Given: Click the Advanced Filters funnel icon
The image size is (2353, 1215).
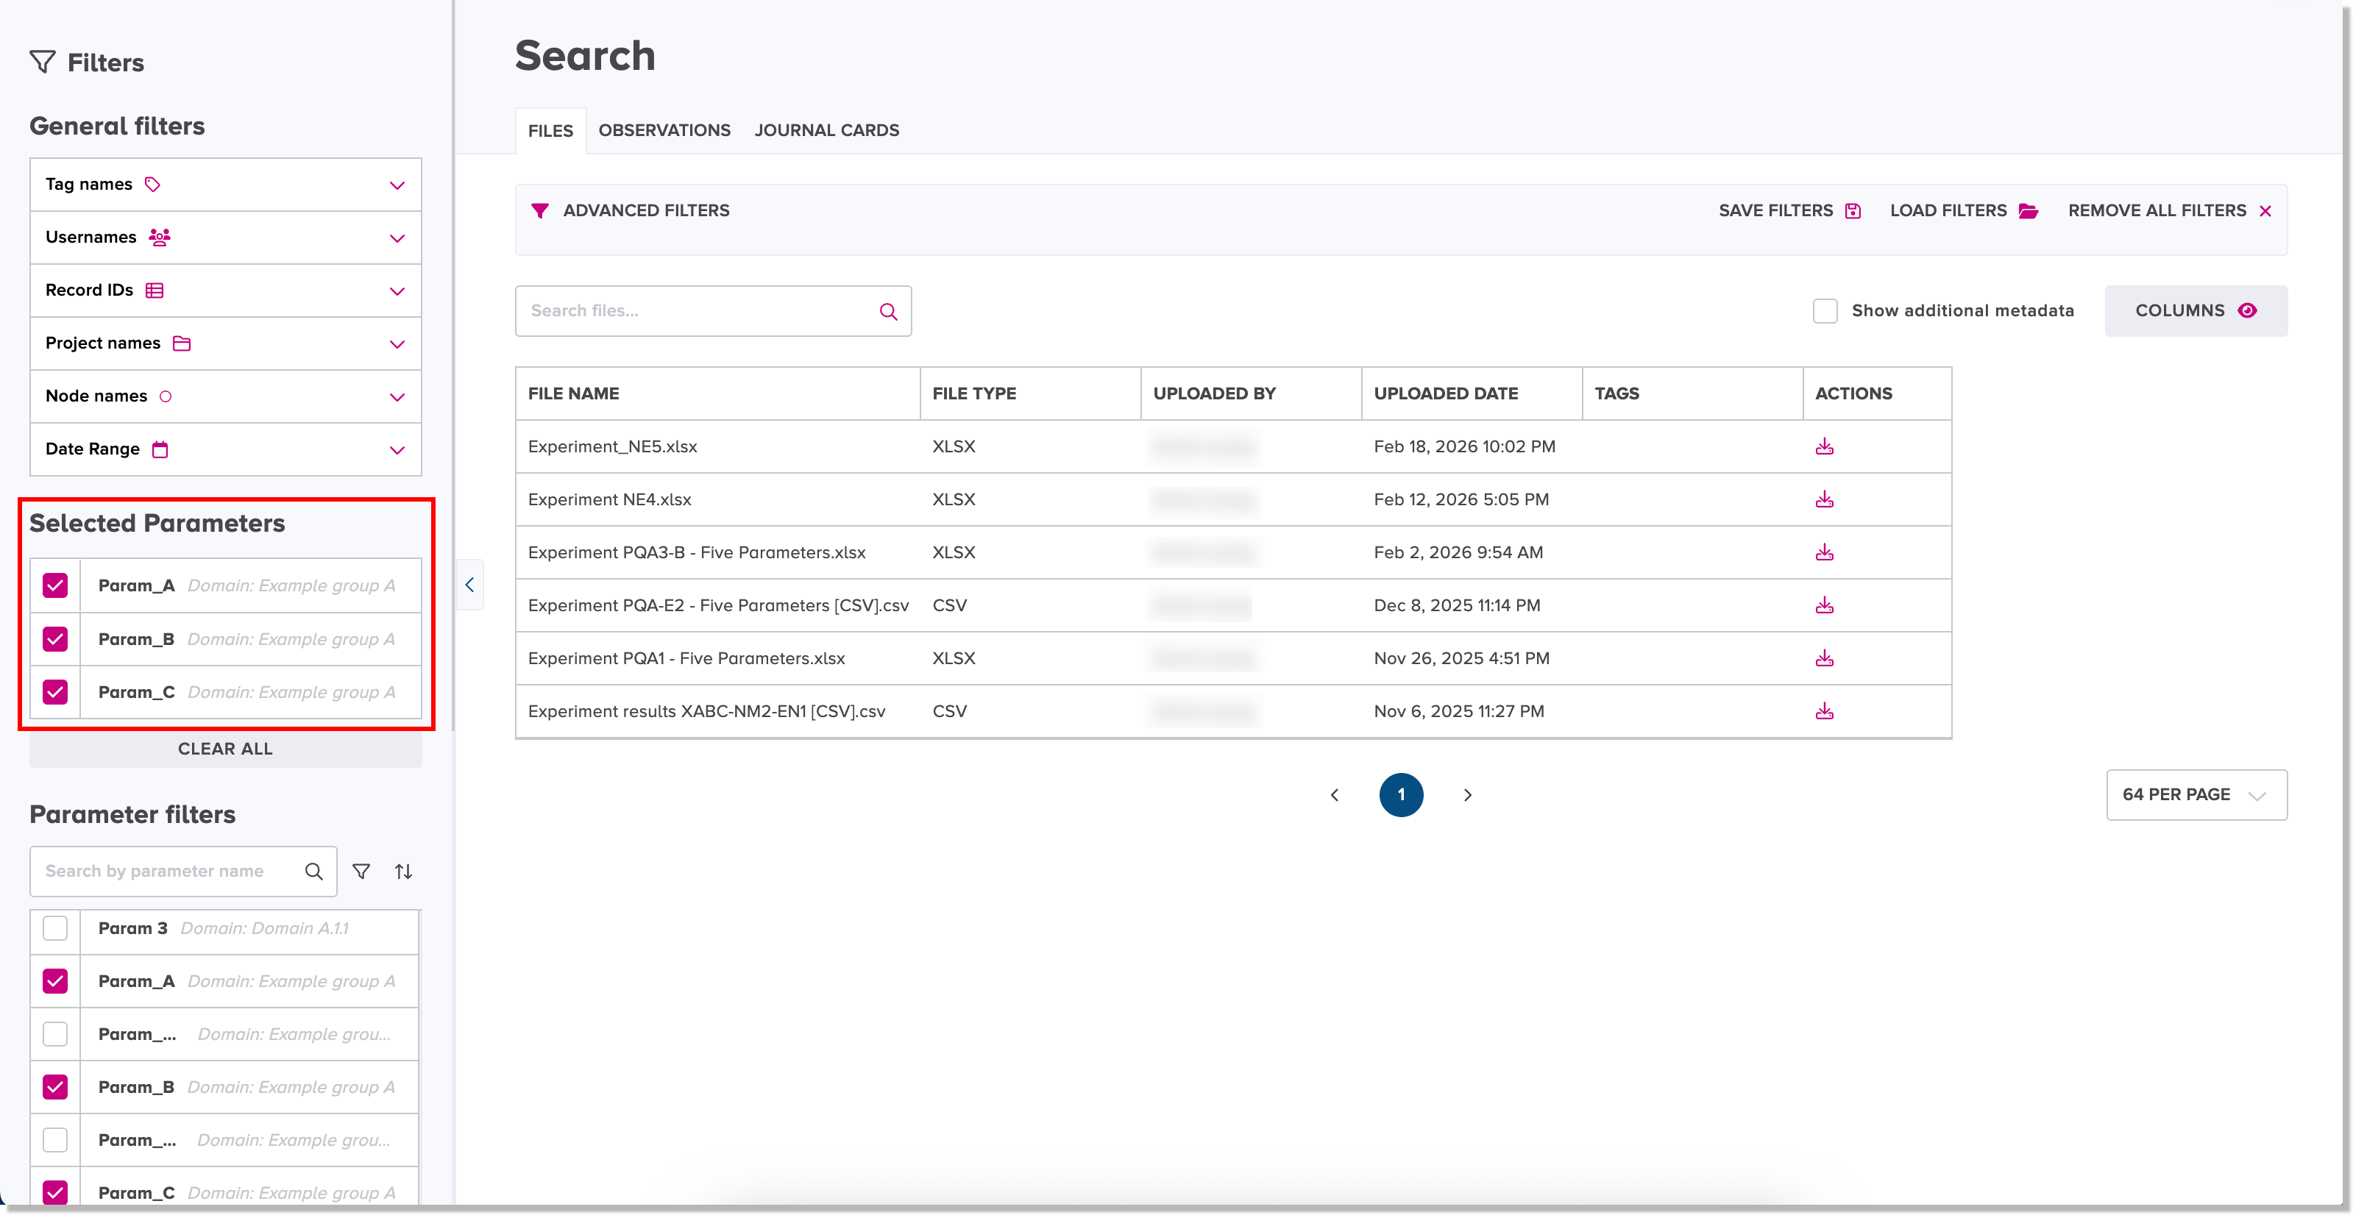Looking at the screenshot, I should [x=540, y=211].
